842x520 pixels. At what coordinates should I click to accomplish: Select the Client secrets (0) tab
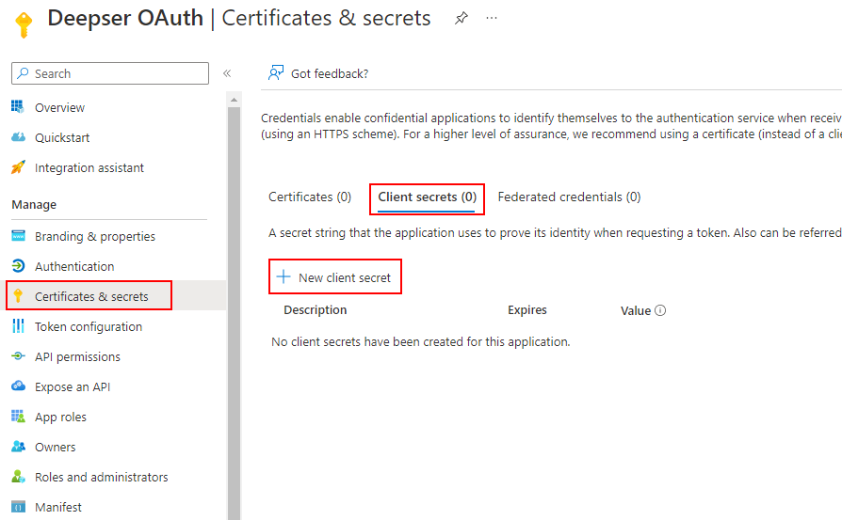pyautogui.click(x=427, y=197)
